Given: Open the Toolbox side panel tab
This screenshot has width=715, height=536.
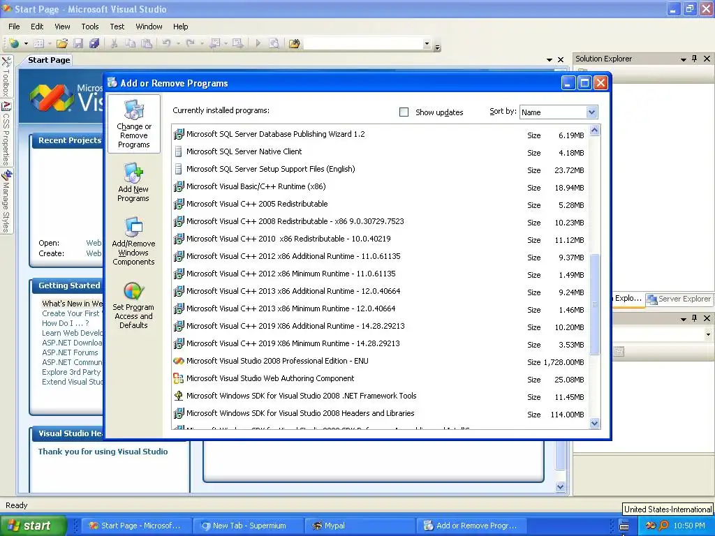Looking at the screenshot, I should [x=6, y=77].
